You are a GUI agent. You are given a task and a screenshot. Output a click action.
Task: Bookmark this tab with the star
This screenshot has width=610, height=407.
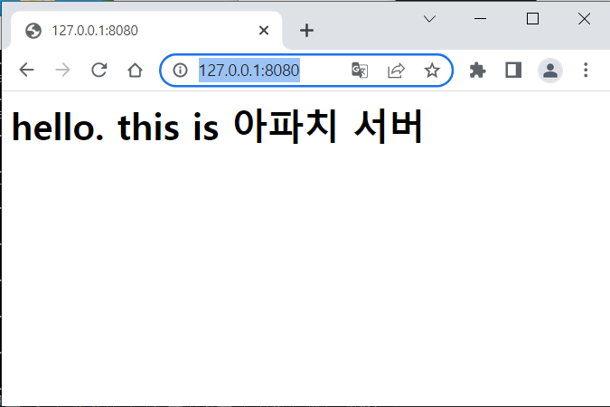432,71
